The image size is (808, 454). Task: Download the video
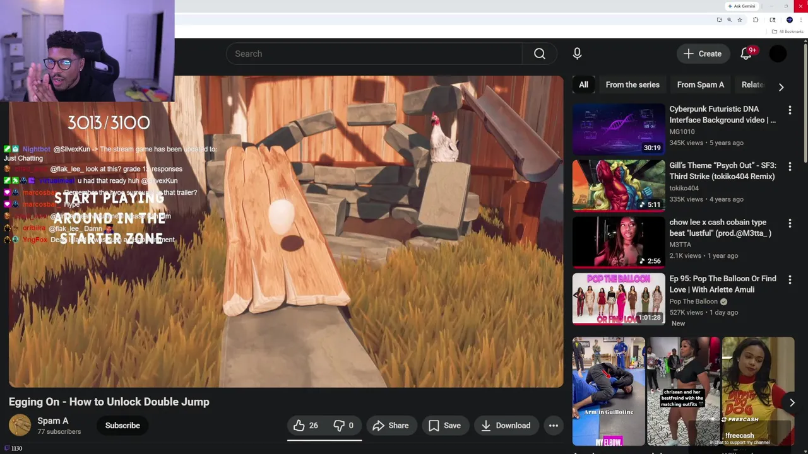click(x=506, y=426)
